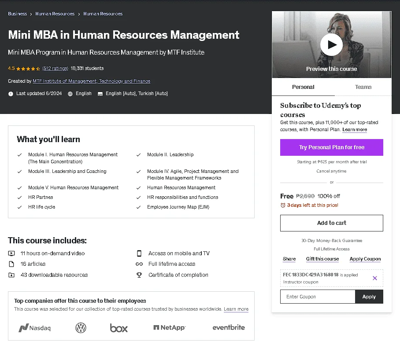Click Learn more about Personal Plan
Image resolution: width=400 pixels, height=345 pixels.
(x=355, y=129)
